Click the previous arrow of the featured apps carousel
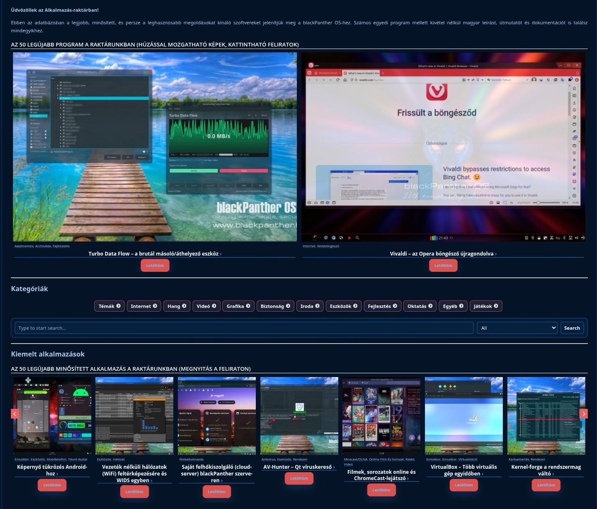597x509 pixels. click(x=15, y=414)
